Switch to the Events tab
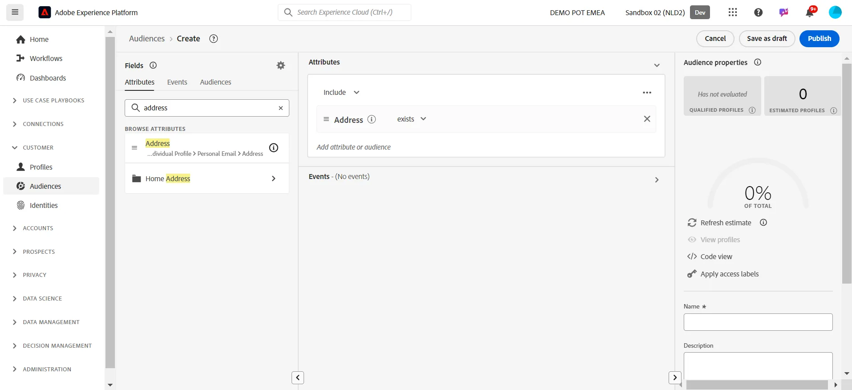Image resolution: width=852 pixels, height=390 pixels. [177, 82]
